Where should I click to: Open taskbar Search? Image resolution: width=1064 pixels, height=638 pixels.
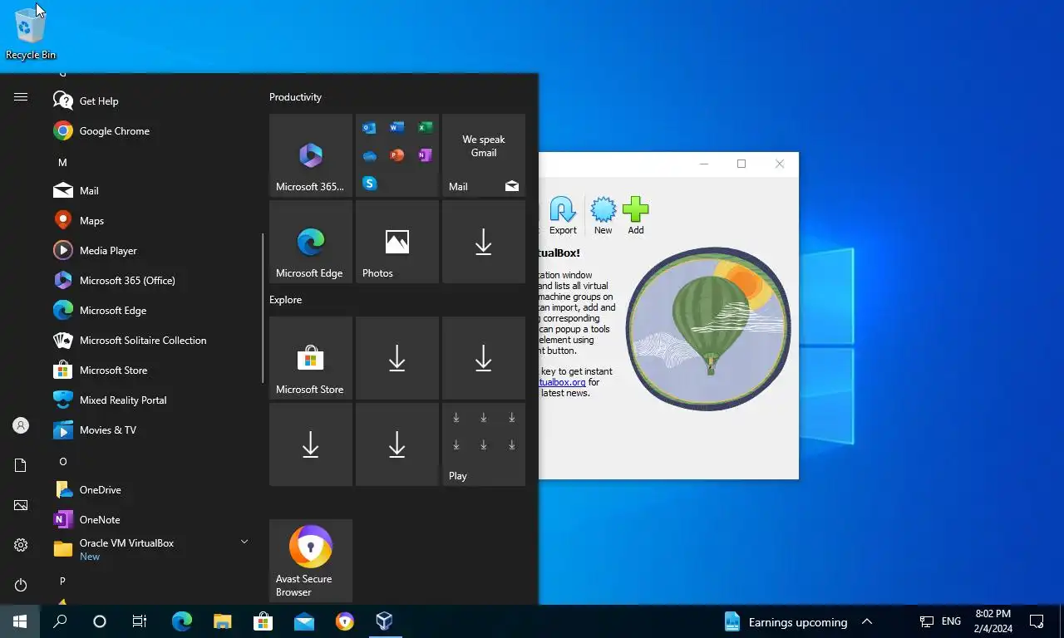60,621
